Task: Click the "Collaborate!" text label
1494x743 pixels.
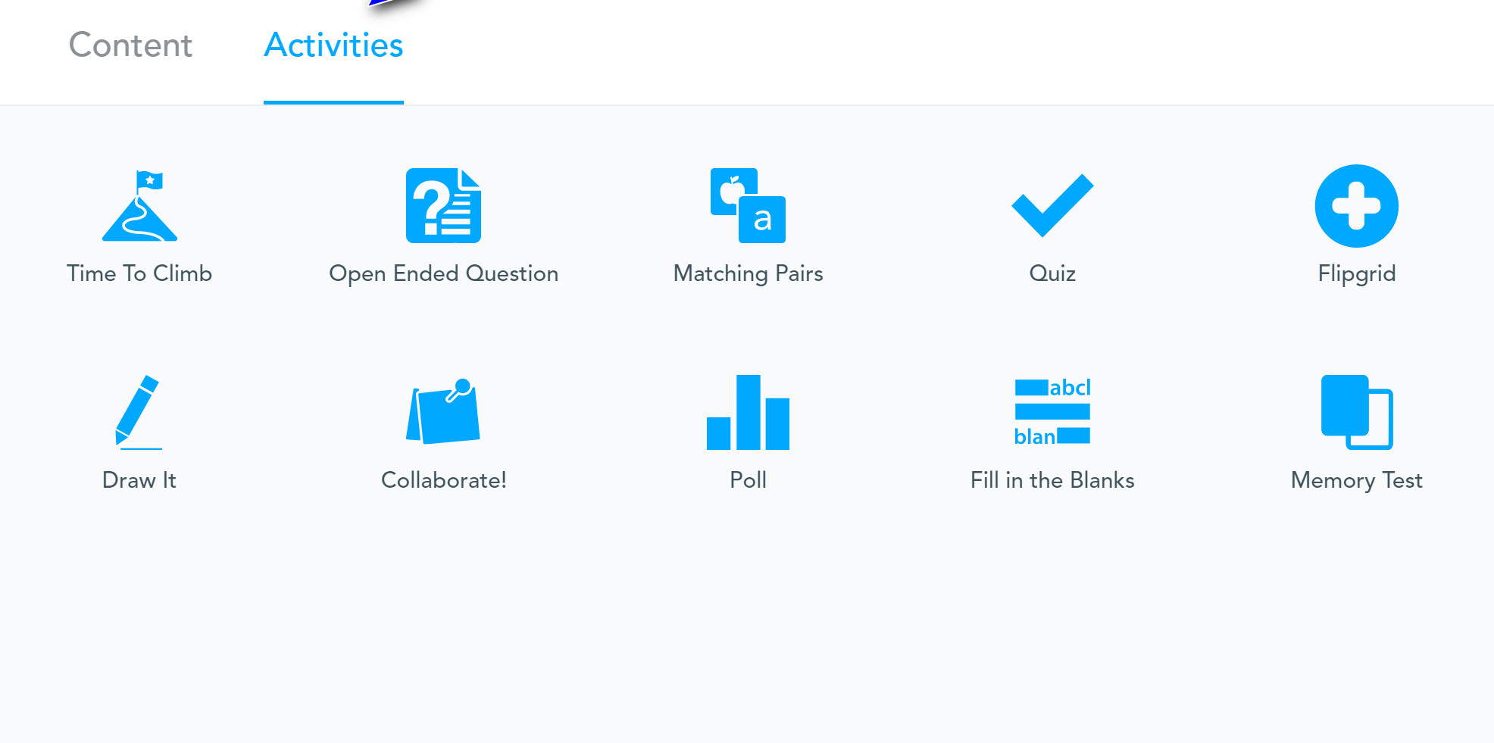Action: tap(443, 480)
